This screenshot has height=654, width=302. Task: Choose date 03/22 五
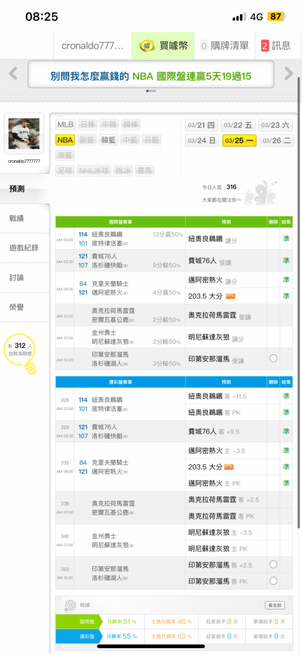(x=238, y=125)
